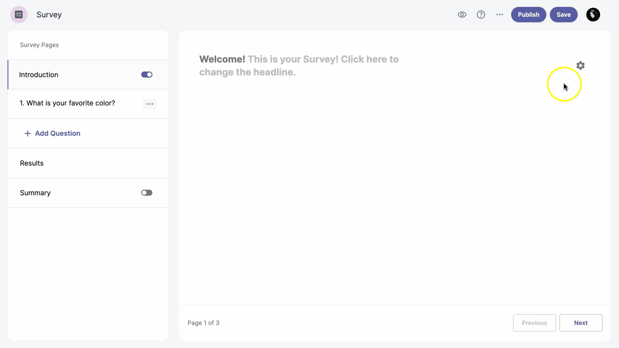
Task: Select the Introduction page in sidebar
Action: (39, 74)
